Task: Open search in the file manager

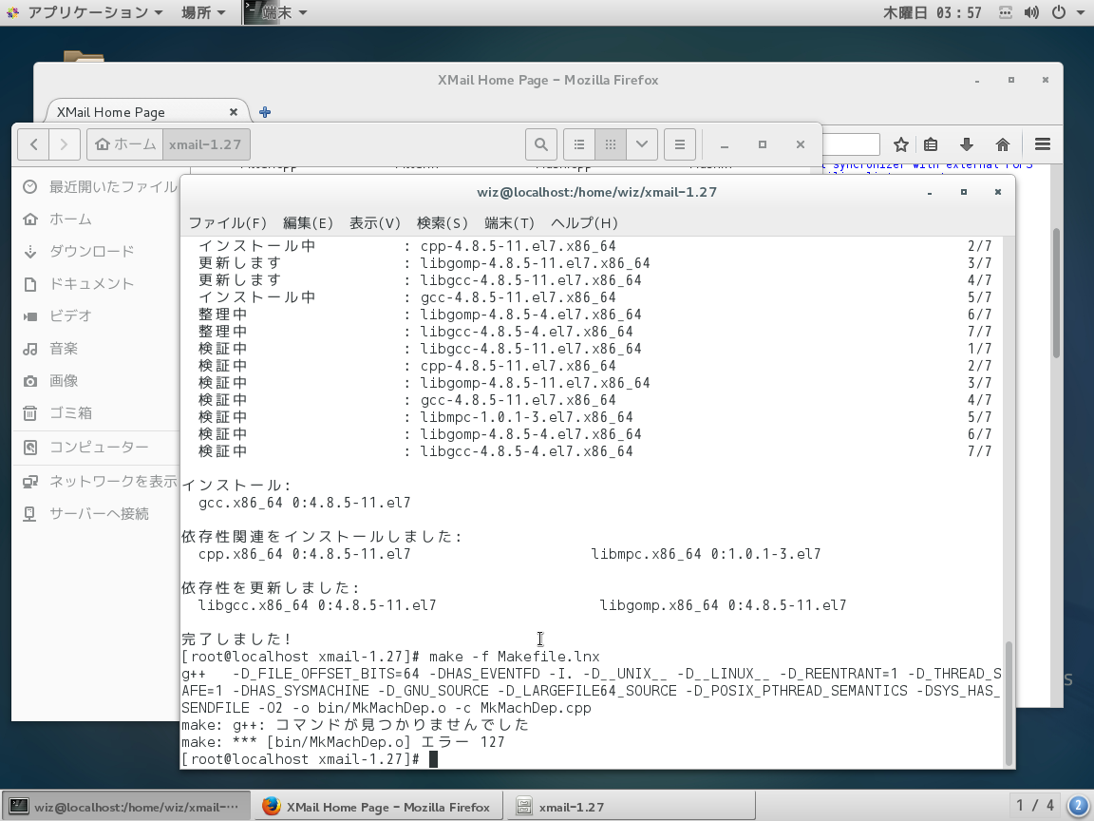Action: pyautogui.click(x=540, y=144)
